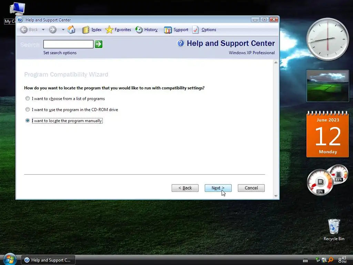Click the Help question mark beside the title
This screenshot has width=353, height=265.
coord(181,43)
